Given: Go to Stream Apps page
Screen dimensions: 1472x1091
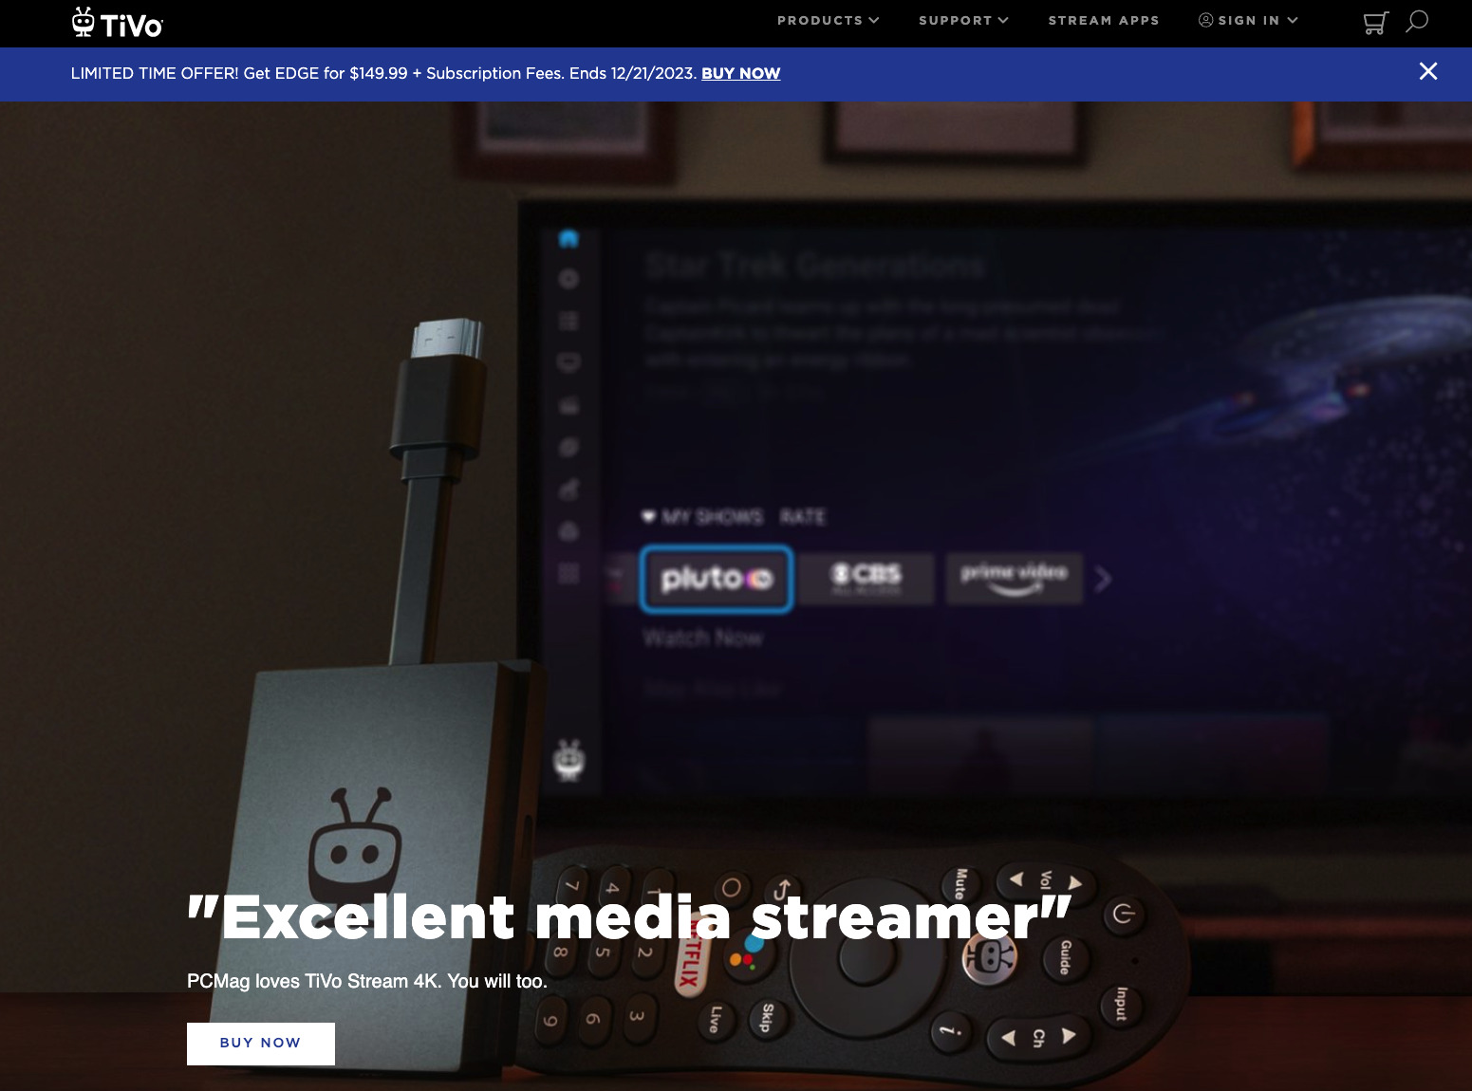Looking at the screenshot, I should (x=1104, y=20).
